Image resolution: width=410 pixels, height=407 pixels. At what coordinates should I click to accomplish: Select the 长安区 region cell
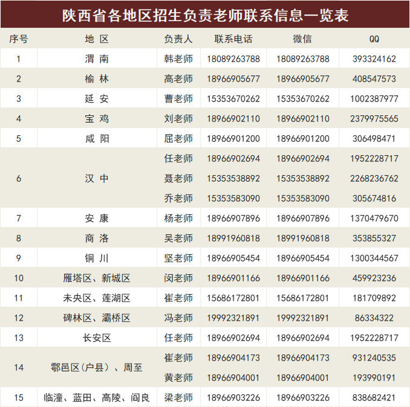pos(97,338)
